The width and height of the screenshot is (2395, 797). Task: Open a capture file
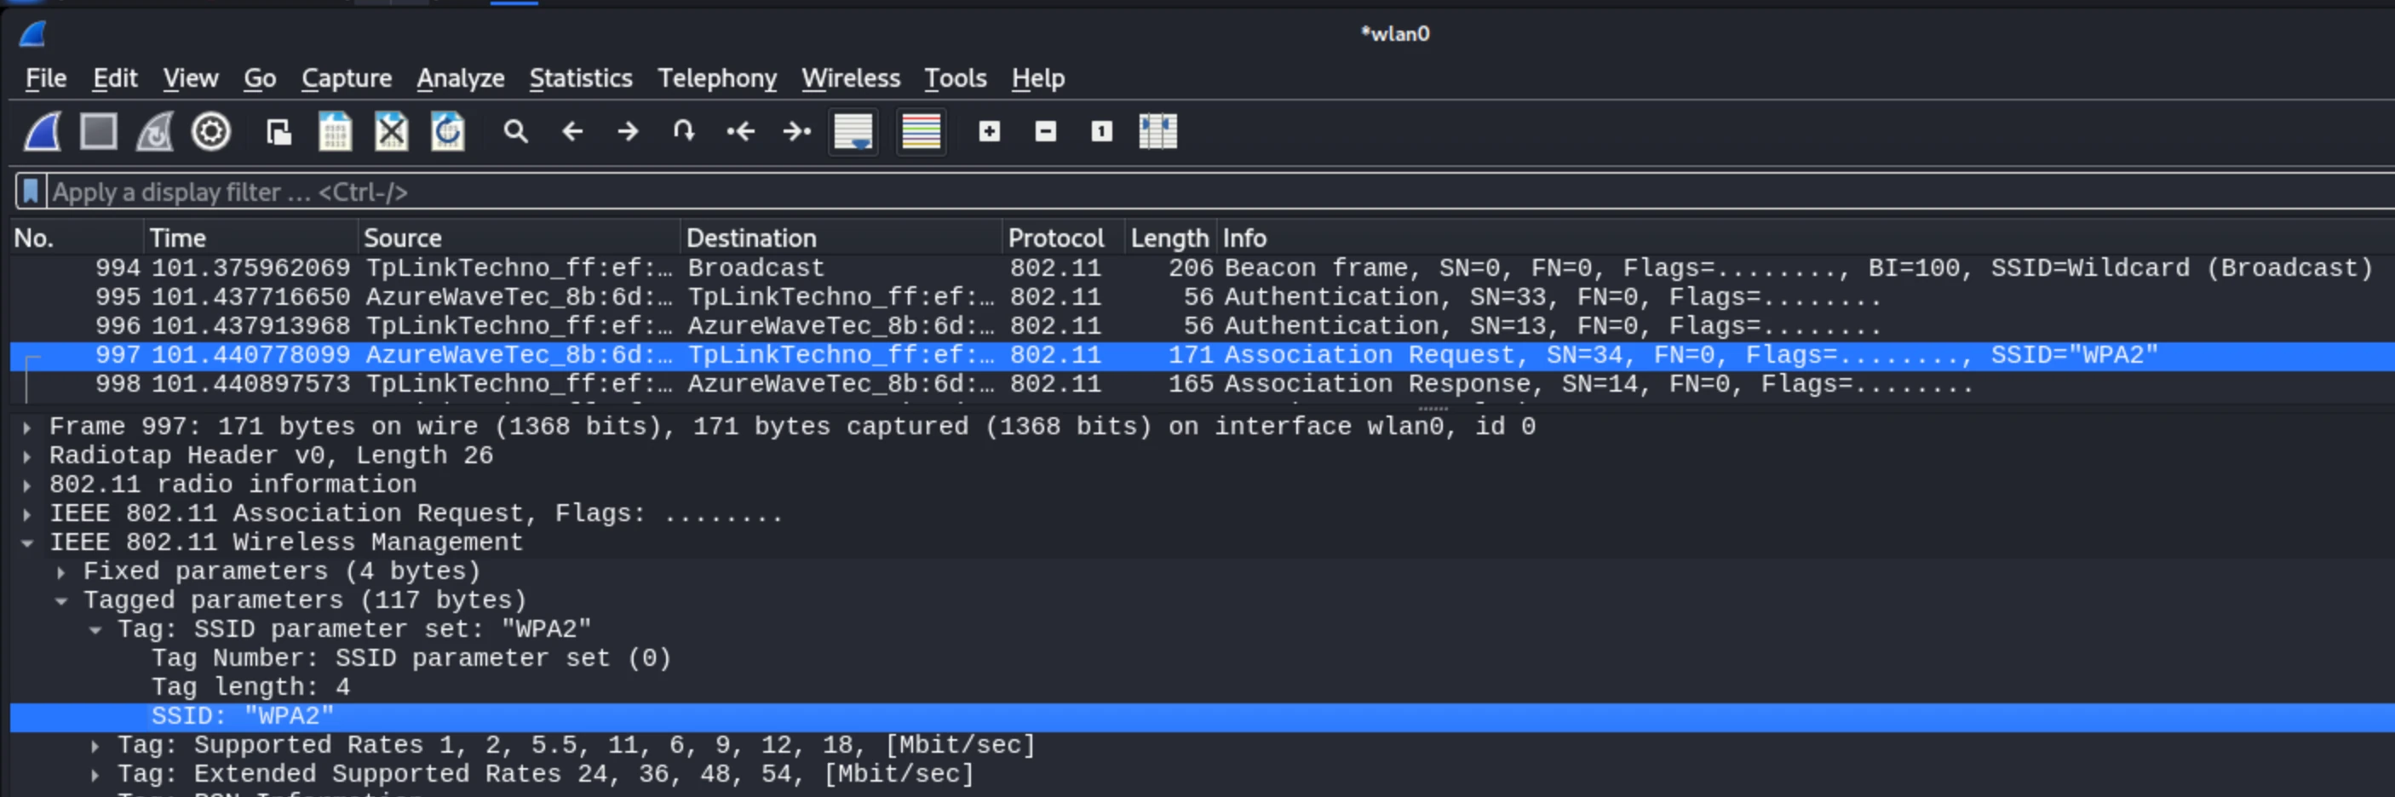click(278, 131)
